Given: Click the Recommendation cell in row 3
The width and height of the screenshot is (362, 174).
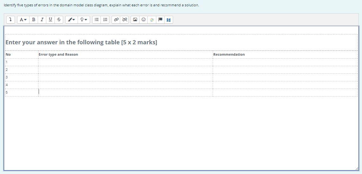Looking at the screenshot, I should coord(285,78).
